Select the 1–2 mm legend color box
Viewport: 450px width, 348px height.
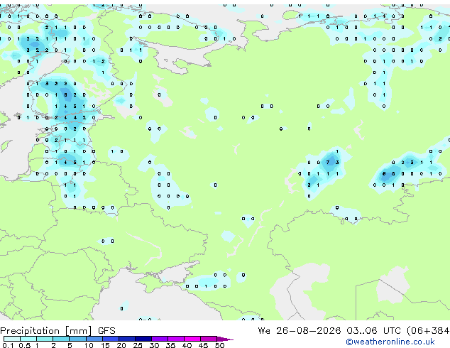coord(45,339)
